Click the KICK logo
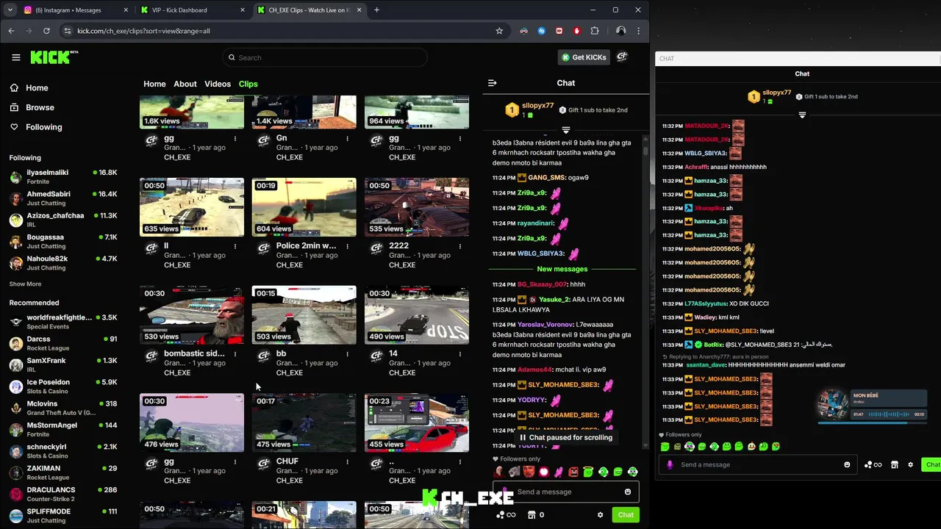 point(53,57)
